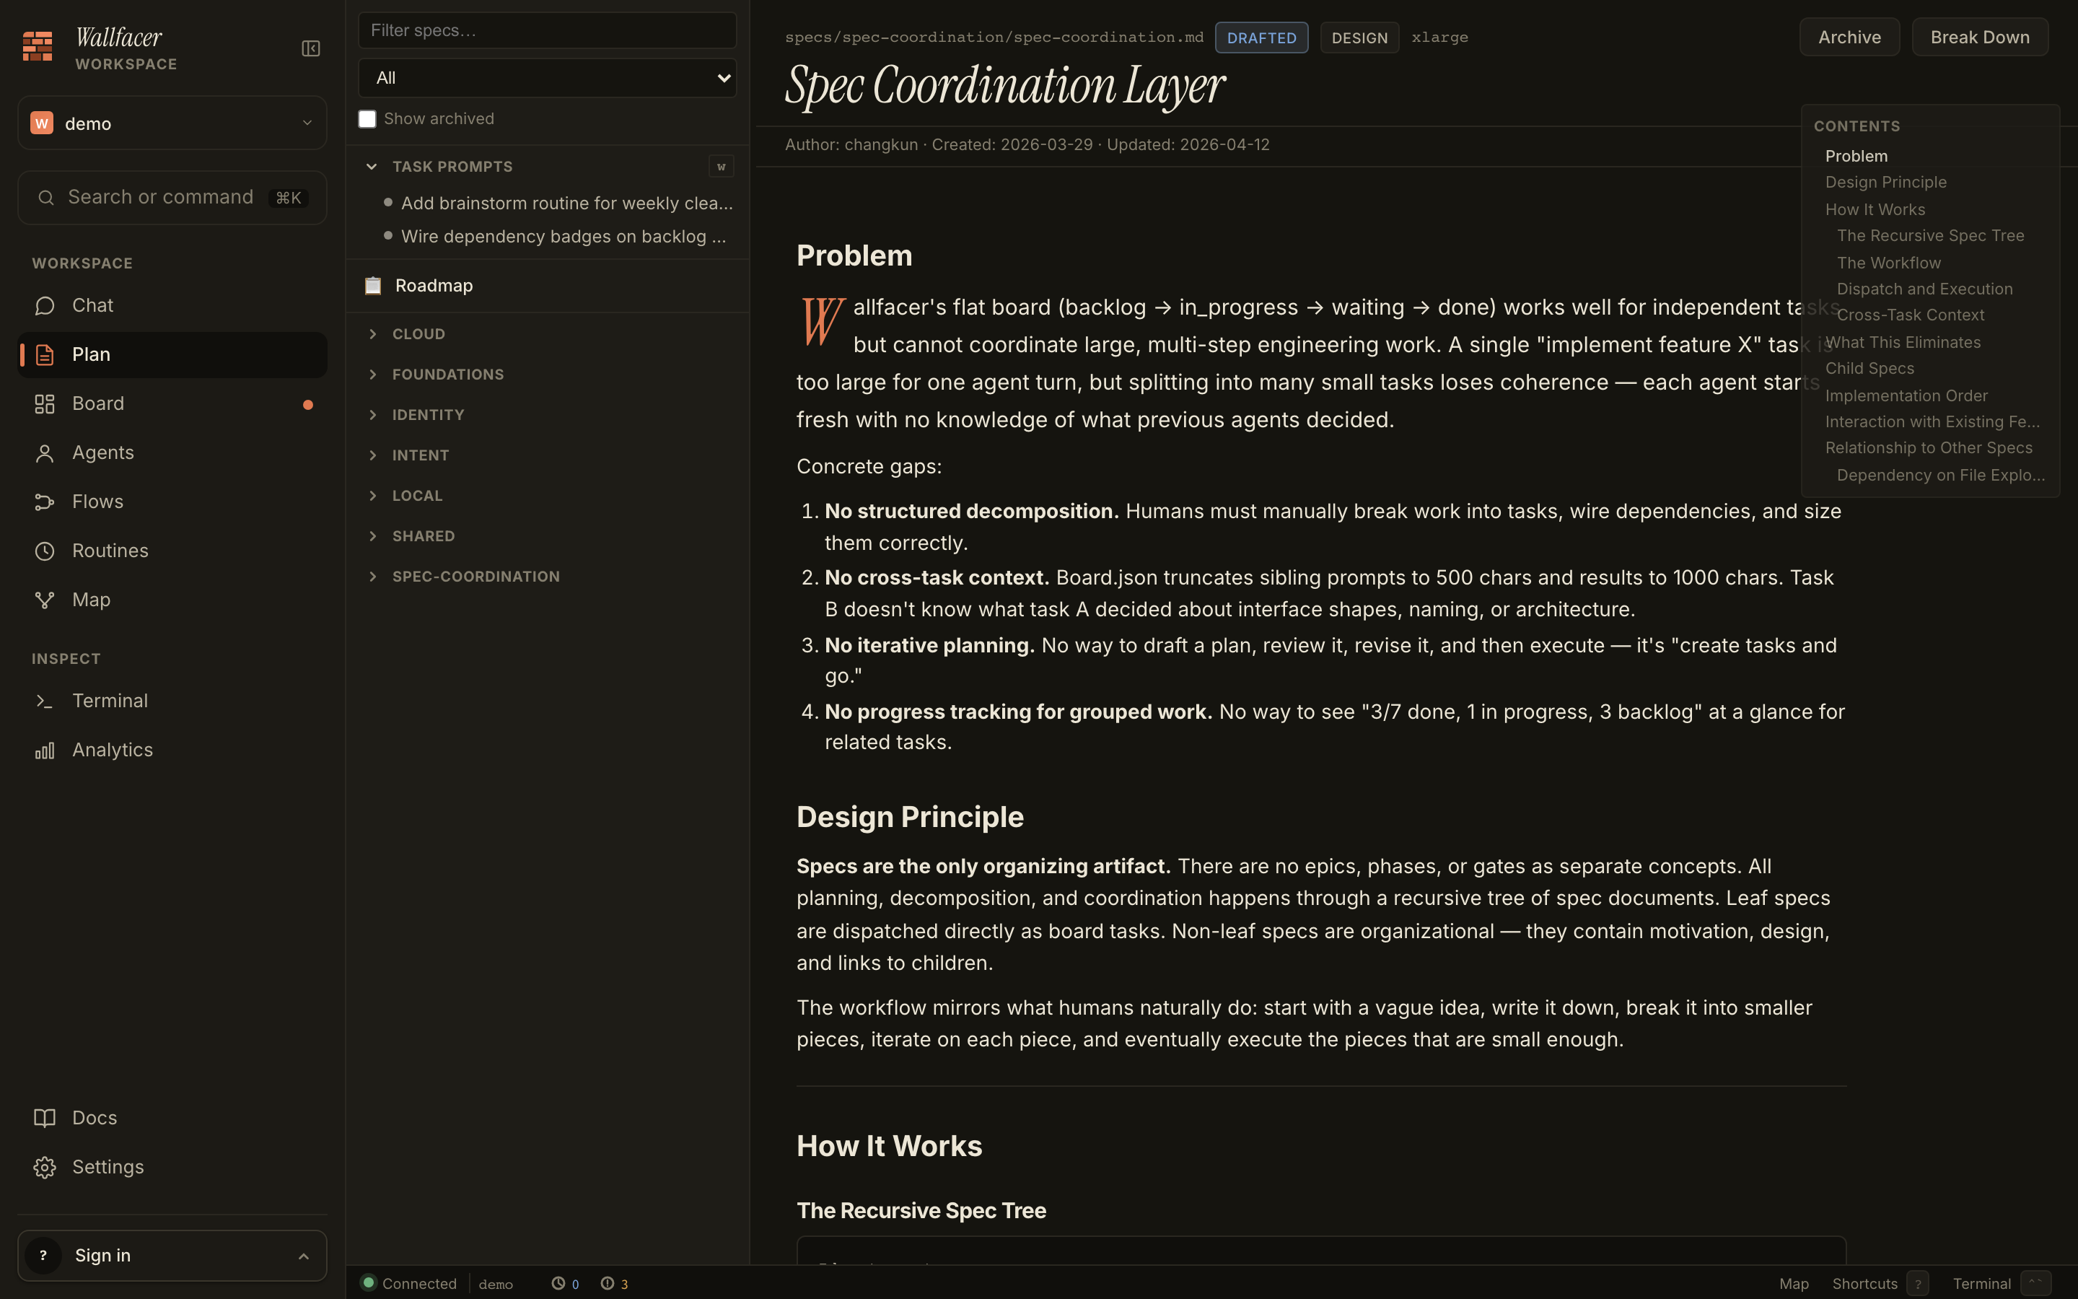This screenshot has height=1299, width=2078.
Task: Open the Flows page
Action: [x=172, y=502]
